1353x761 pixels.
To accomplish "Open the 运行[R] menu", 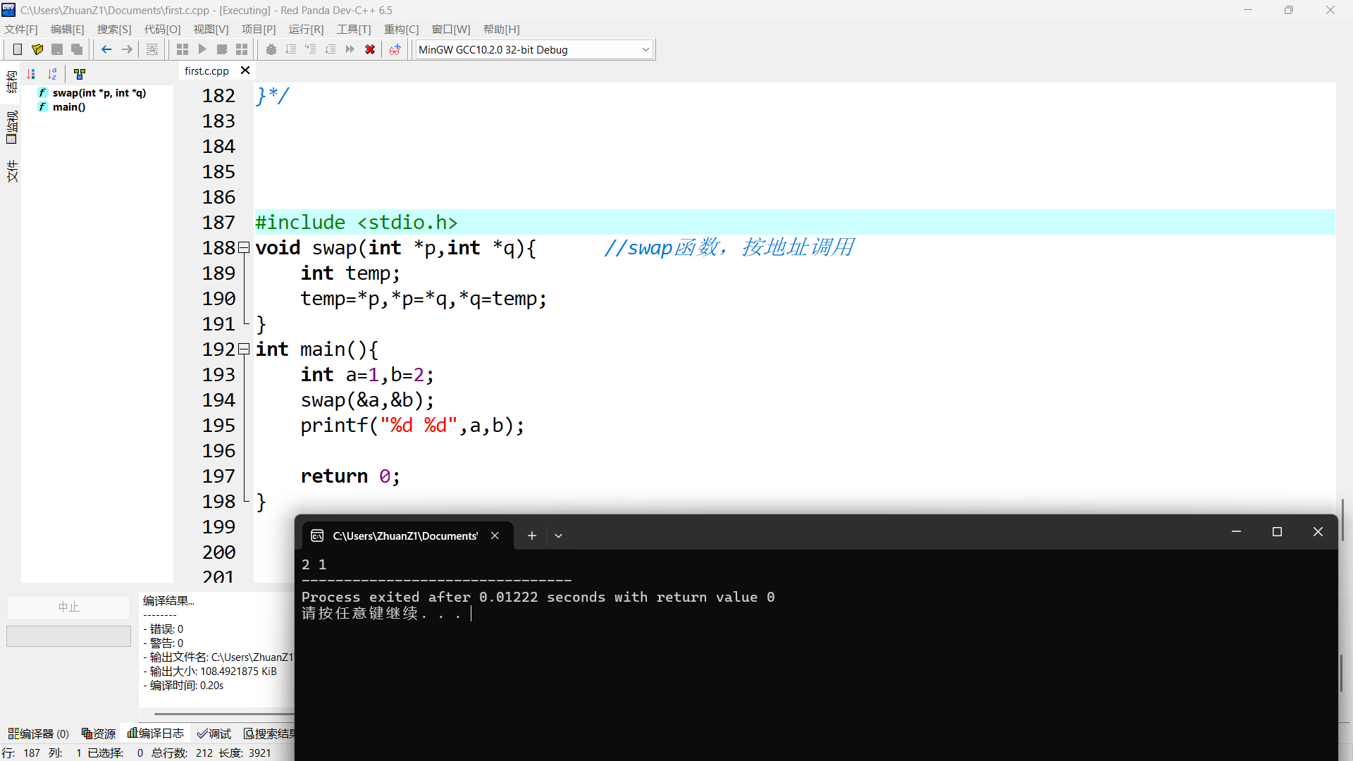I will (x=306, y=29).
